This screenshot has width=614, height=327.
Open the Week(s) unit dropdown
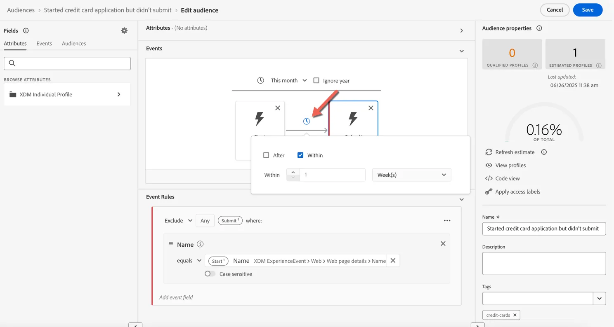(x=411, y=175)
